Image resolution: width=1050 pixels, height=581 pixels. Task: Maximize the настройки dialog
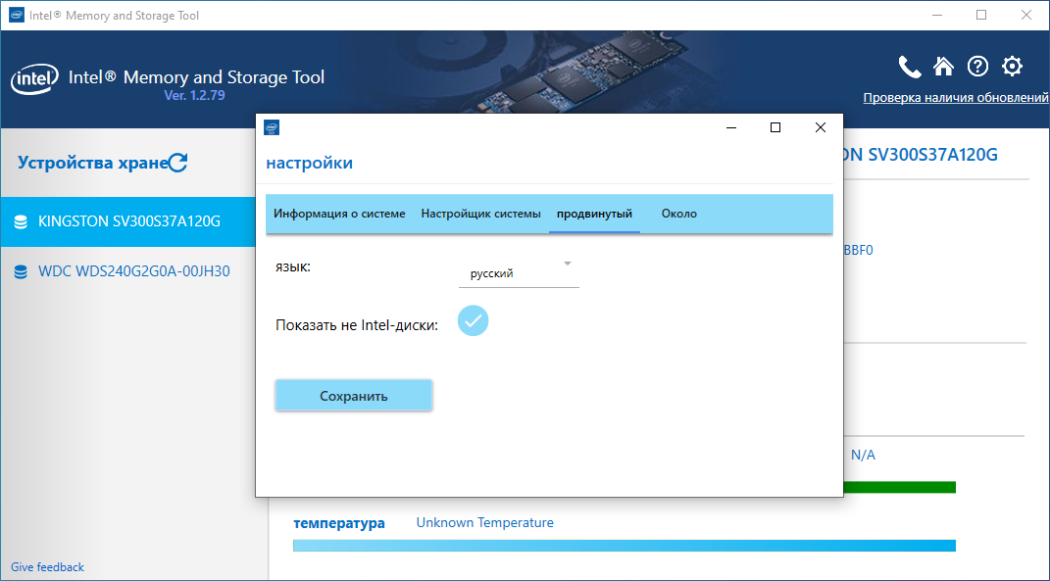click(x=775, y=127)
